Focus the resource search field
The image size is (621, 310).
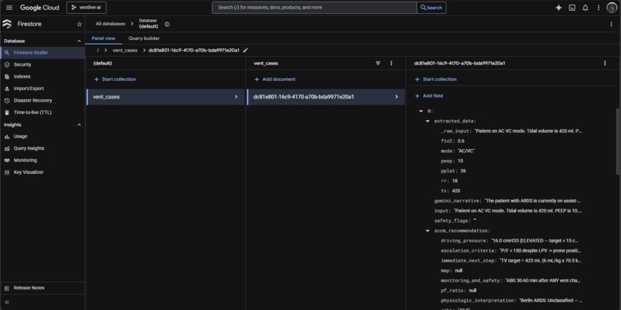(314, 8)
